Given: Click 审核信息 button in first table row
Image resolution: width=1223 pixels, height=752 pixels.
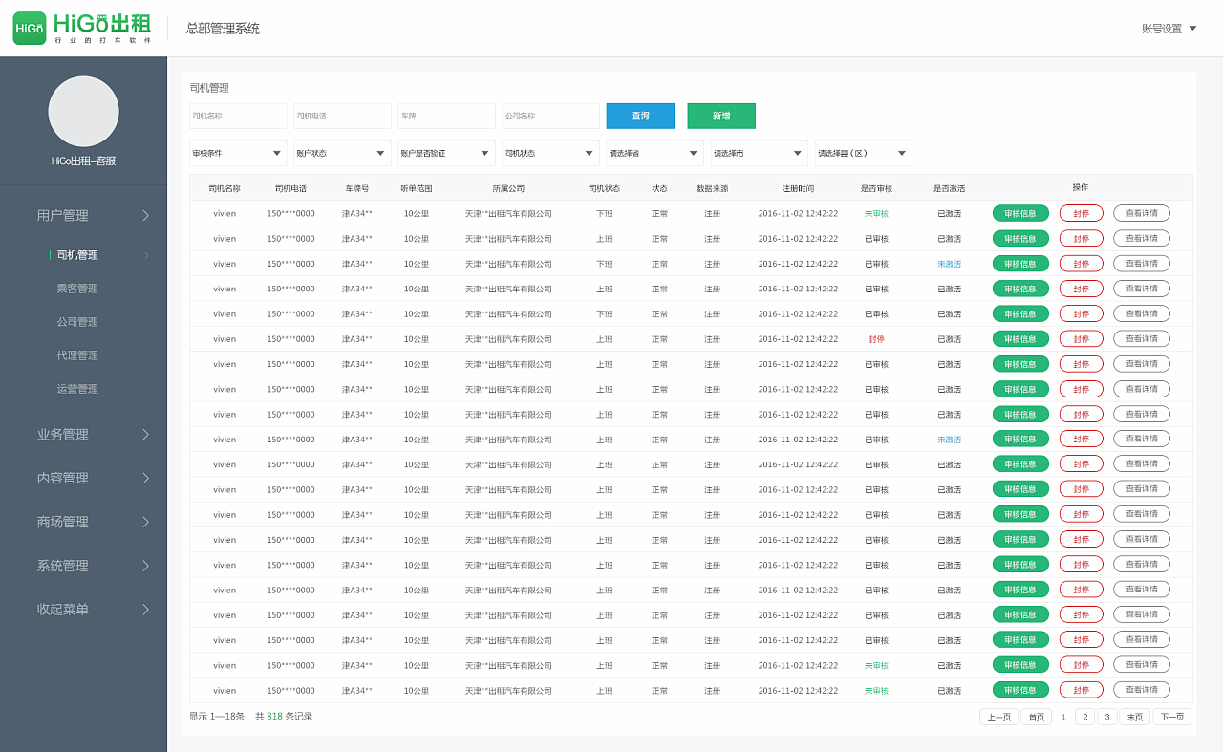Looking at the screenshot, I should (1020, 214).
